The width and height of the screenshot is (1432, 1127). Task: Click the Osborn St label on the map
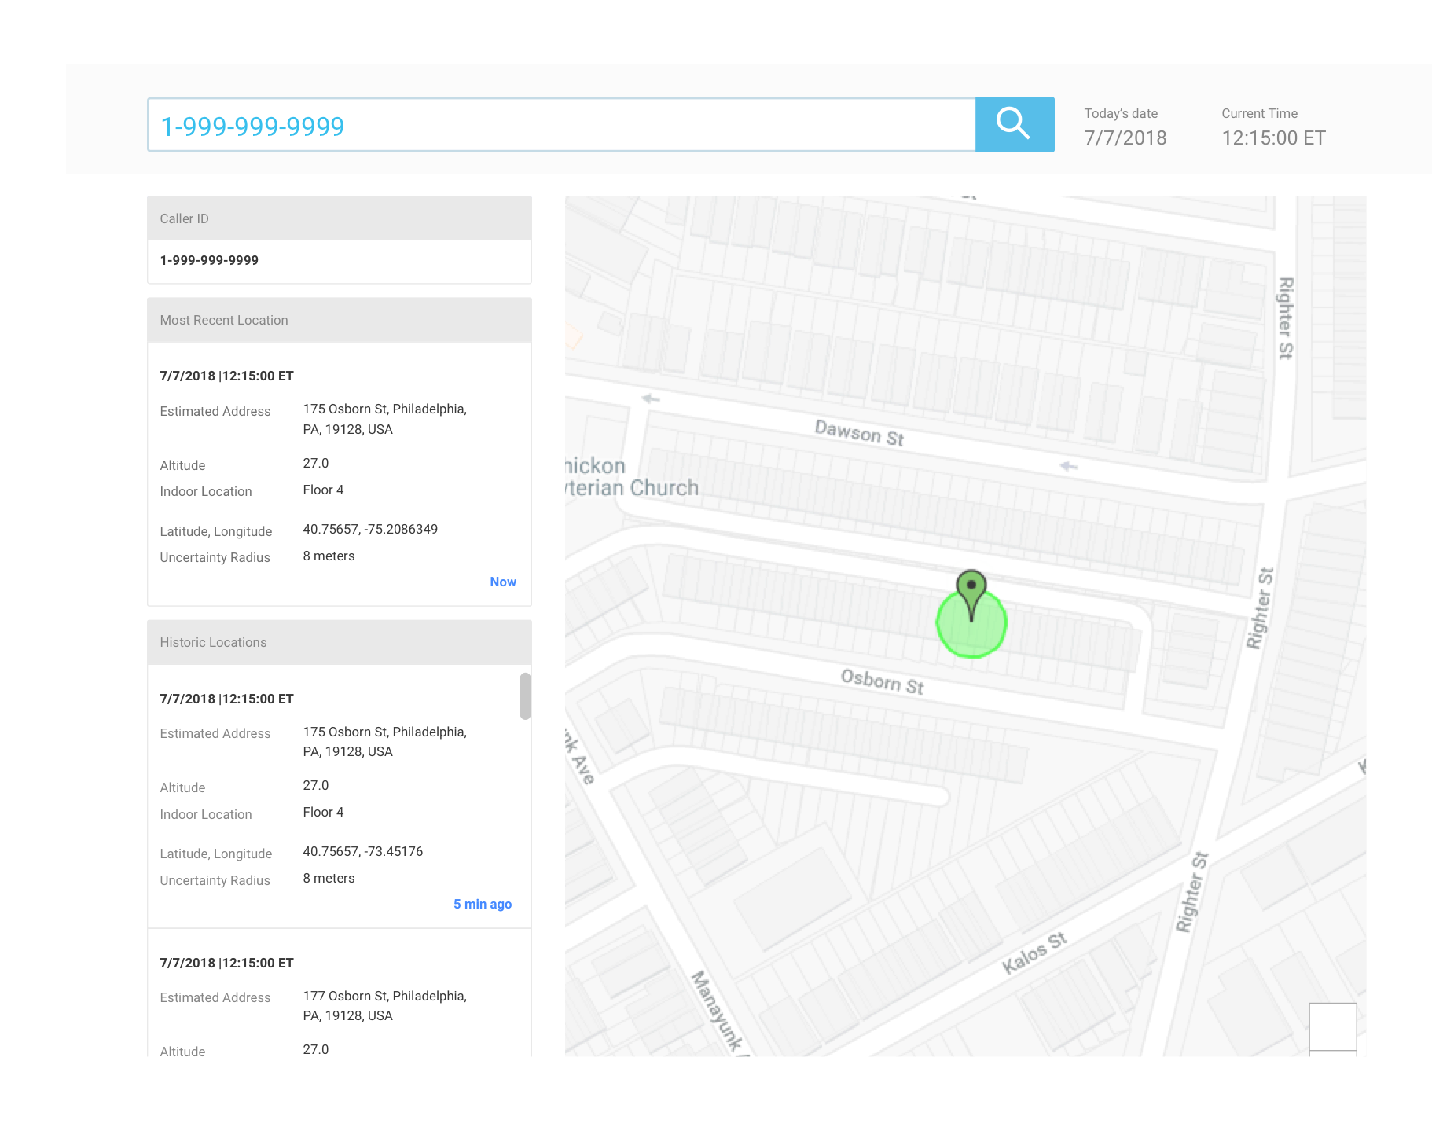tap(883, 682)
